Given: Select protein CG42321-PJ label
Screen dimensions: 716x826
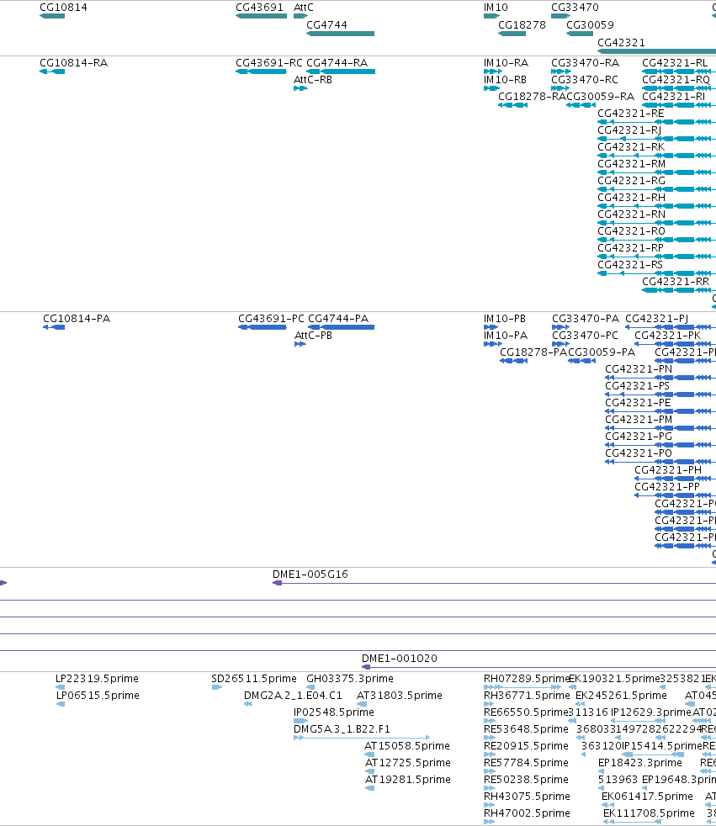Looking at the screenshot, I should tap(656, 319).
